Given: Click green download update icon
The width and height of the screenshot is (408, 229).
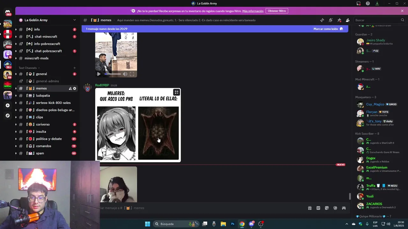Looking at the screenshot, I should click(377, 3).
